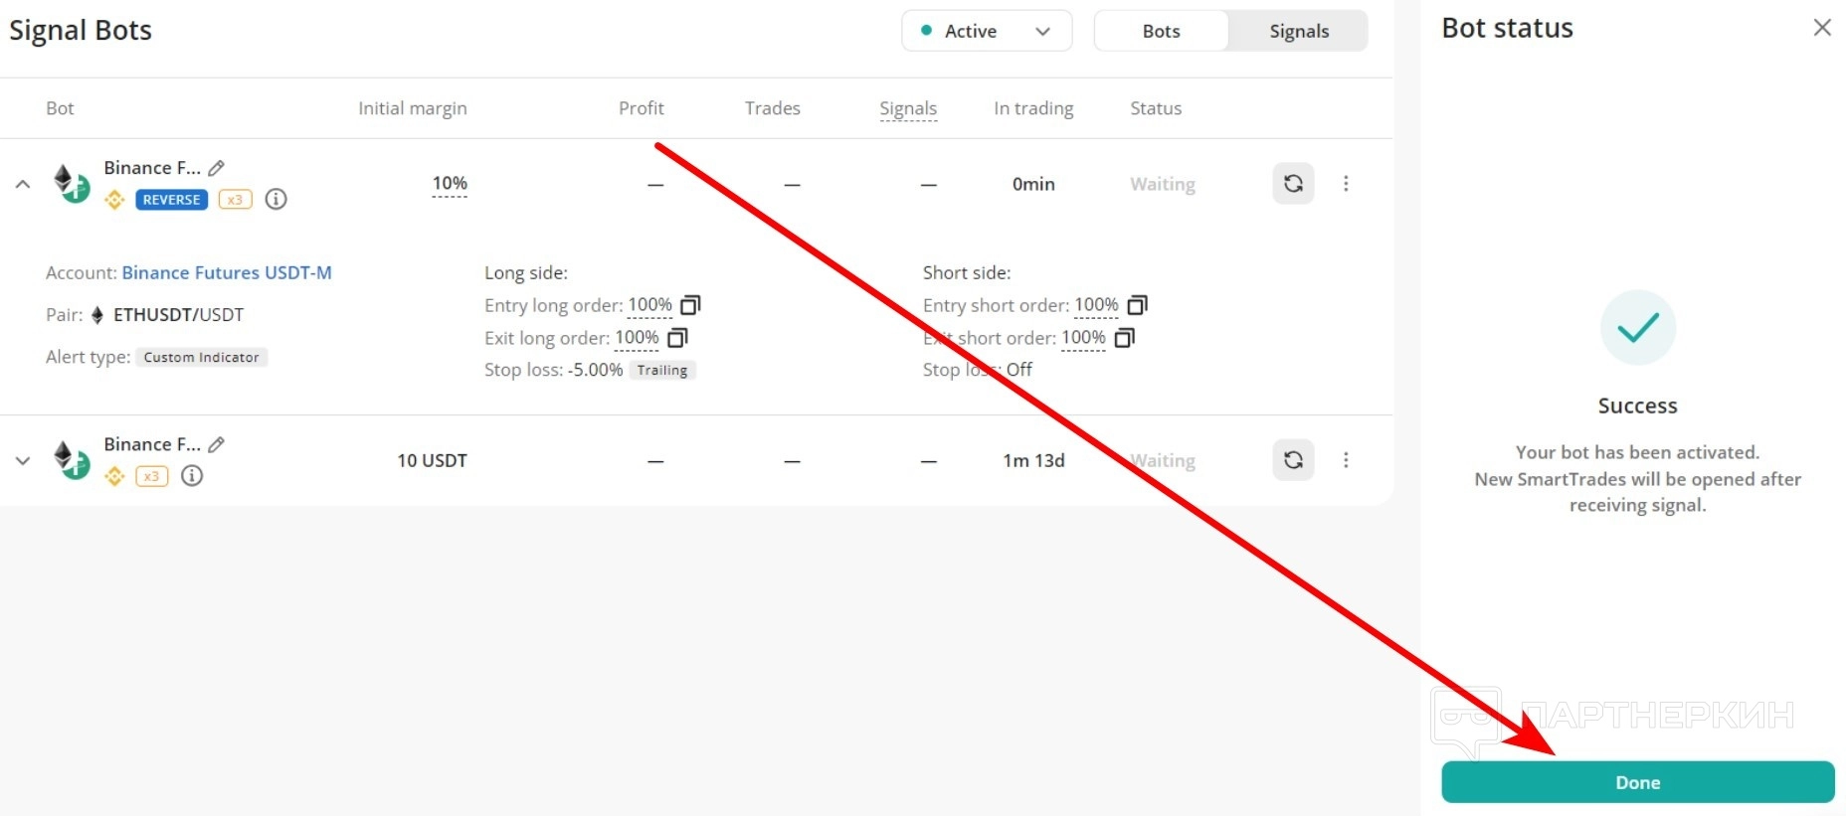Click the Signals column header

pos(908,108)
